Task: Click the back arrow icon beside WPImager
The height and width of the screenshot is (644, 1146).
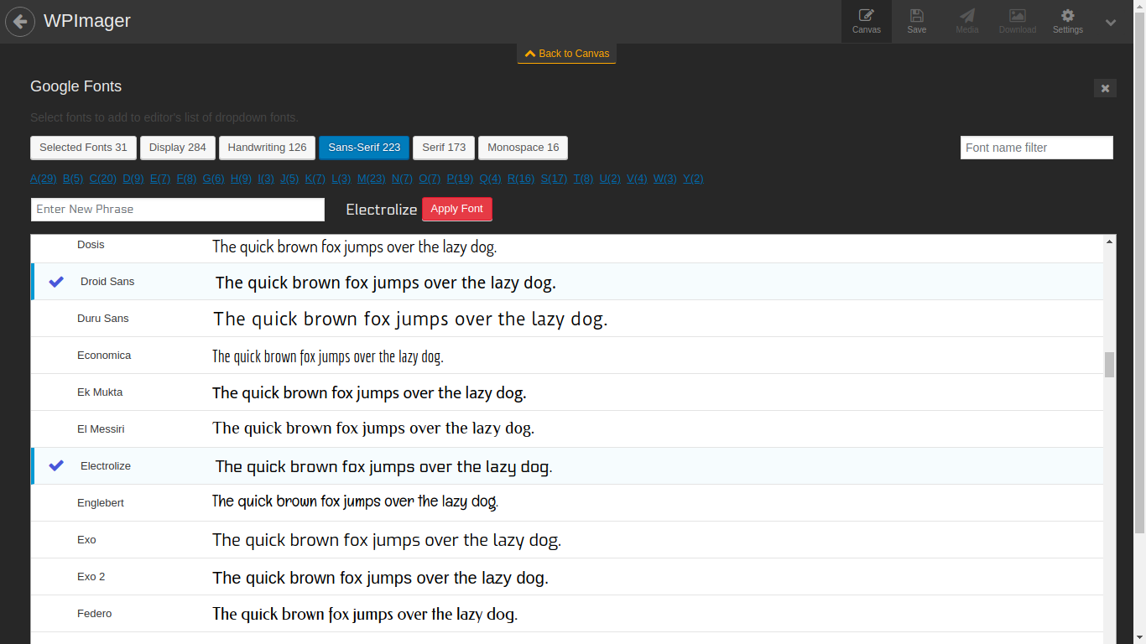Action: point(20,21)
